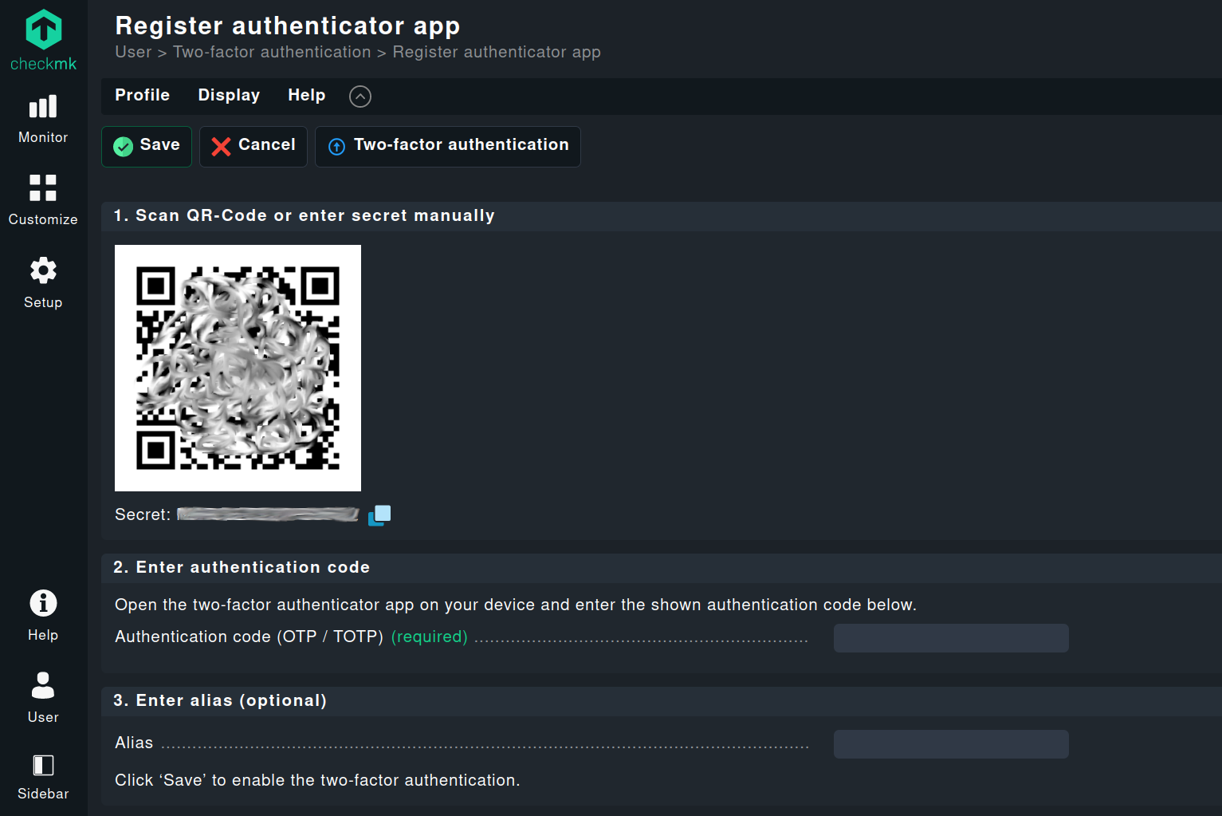Open the Setup gear menu

tap(43, 282)
